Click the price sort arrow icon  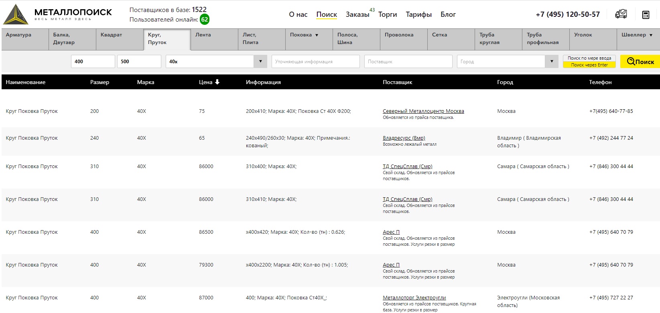pyautogui.click(x=217, y=82)
